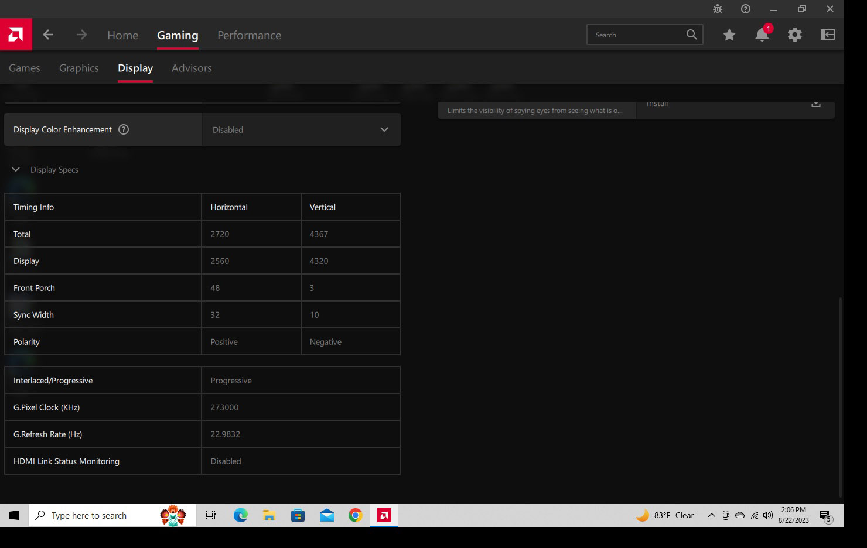The image size is (867, 548).
Task: Open Google Chrome from the taskbar
Action: tap(355, 515)
